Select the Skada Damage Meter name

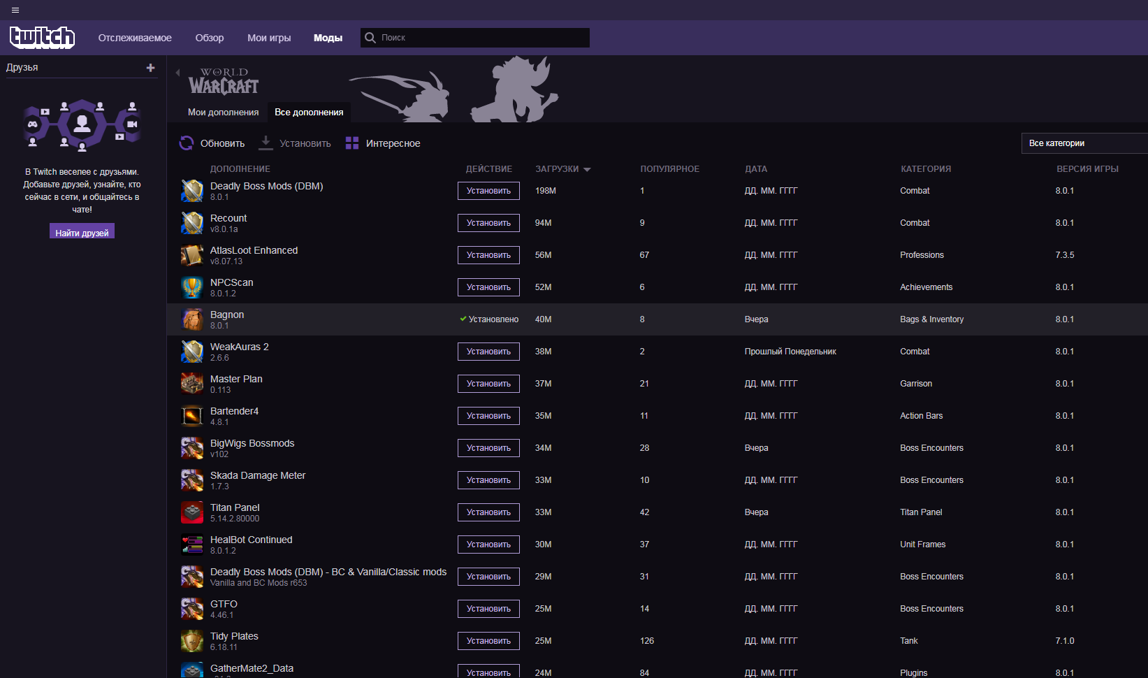(258, 475)
